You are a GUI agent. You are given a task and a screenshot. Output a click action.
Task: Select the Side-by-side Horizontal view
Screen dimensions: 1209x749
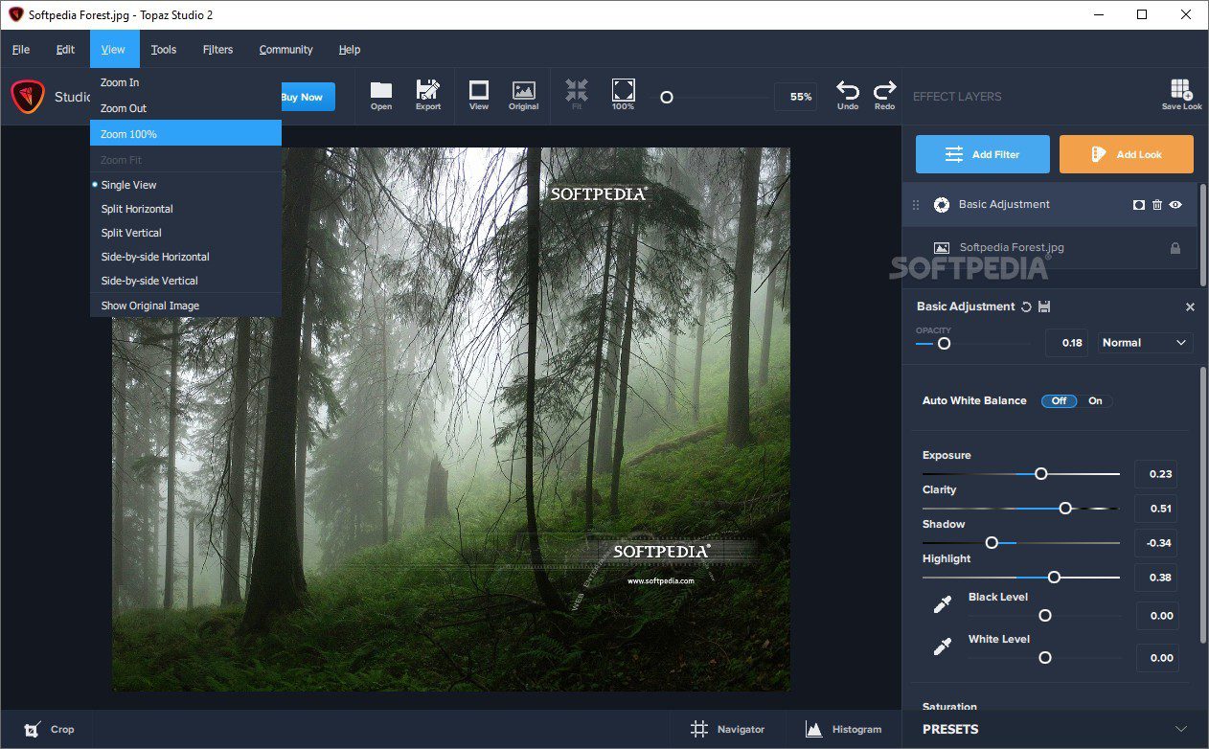[x=186, y=257]
